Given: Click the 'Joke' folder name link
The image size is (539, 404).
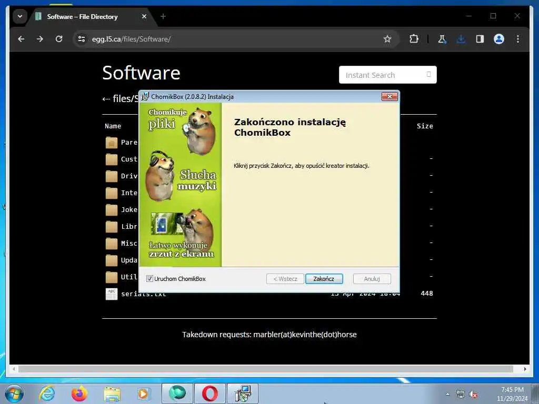Looking at the screenshot, I should [x=129, y=209].
